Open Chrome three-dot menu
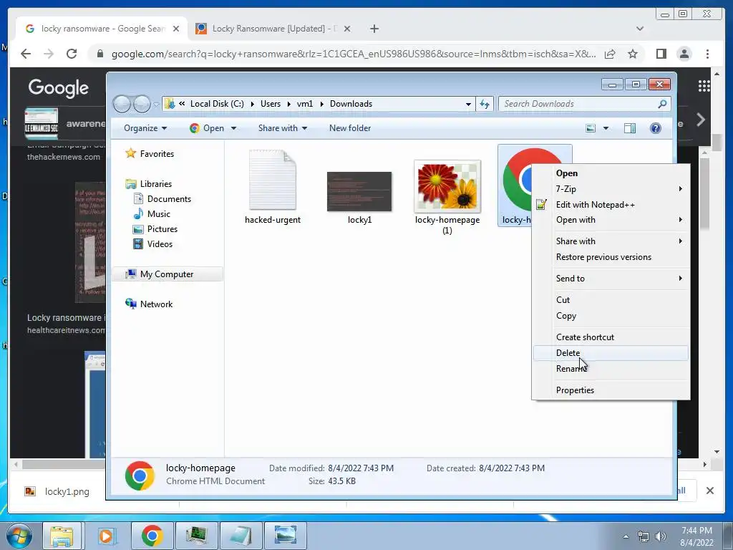Image resolution: width=733 pixels, height=550 pixels. pyautogui.click(x=707, y=54)
